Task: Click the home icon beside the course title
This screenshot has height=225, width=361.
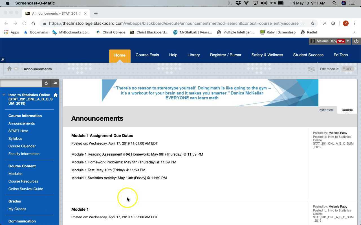Action: (x=56, y=95)
